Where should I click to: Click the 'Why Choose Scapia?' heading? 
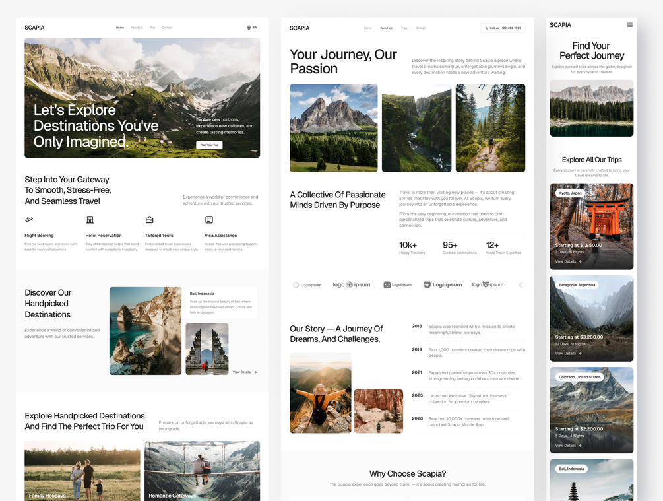click(408, 473)
